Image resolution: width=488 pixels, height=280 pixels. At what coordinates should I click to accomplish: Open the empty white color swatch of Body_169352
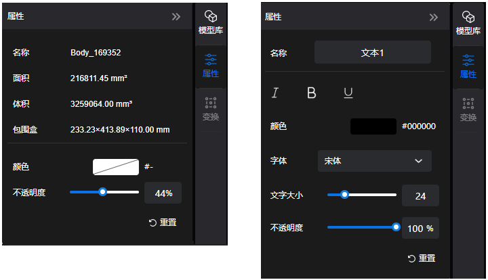116,166
